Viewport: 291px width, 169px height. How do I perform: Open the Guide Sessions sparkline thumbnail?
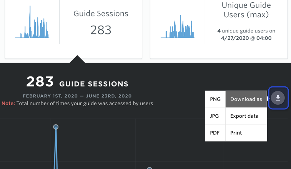pyautogui.click(x=32, y=22)
